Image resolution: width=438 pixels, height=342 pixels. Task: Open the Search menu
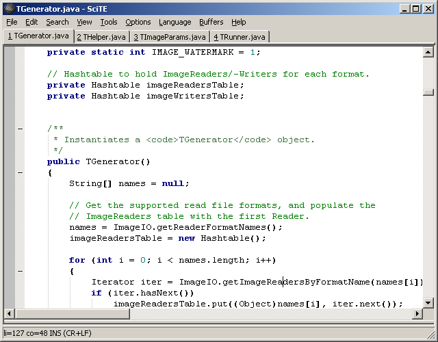pos(57,22)
